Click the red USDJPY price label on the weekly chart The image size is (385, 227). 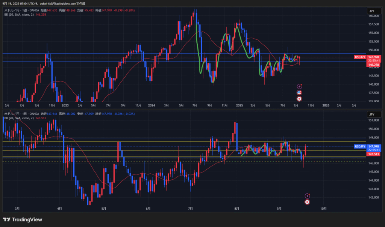[360, 57]
